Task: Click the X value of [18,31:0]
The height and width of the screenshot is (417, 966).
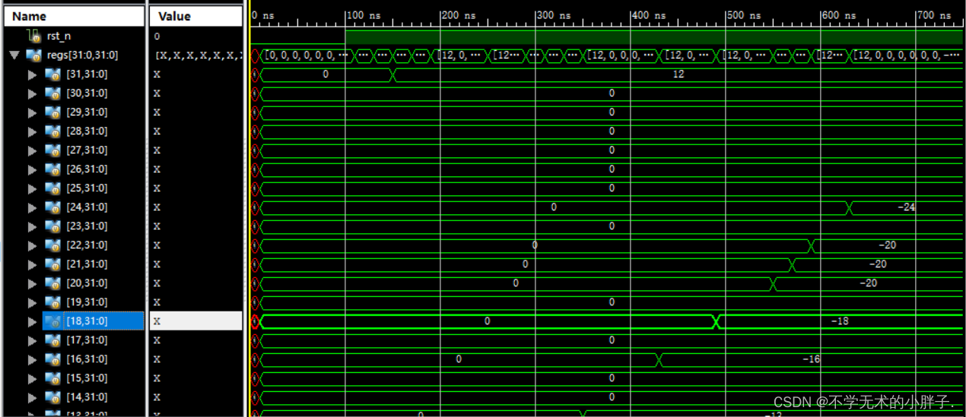Action: tap(157, 321)
